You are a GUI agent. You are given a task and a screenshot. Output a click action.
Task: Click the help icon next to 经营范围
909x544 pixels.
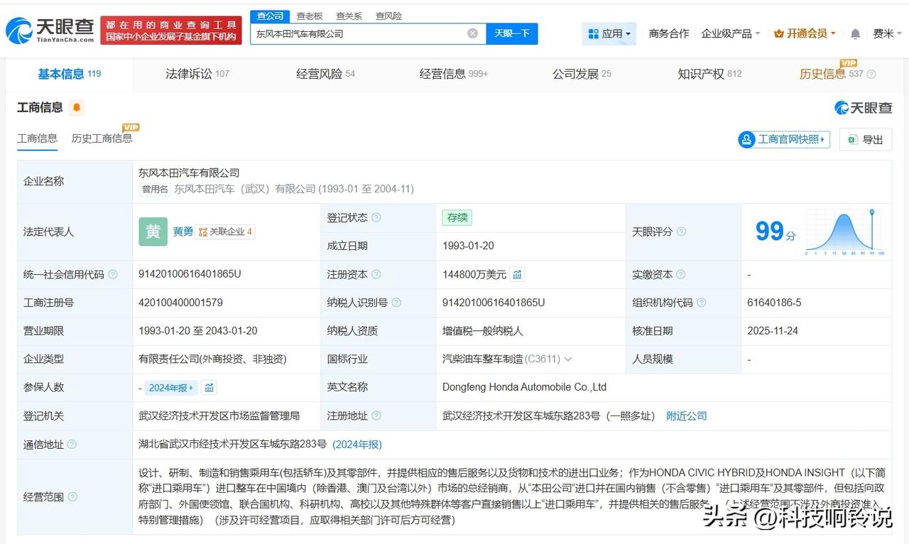tap(72, 497)
